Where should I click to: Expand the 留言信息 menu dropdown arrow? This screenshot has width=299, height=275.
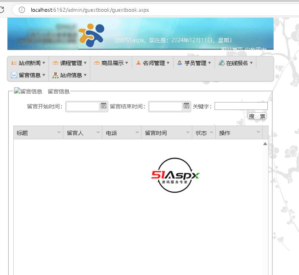[x=44, y=75]
